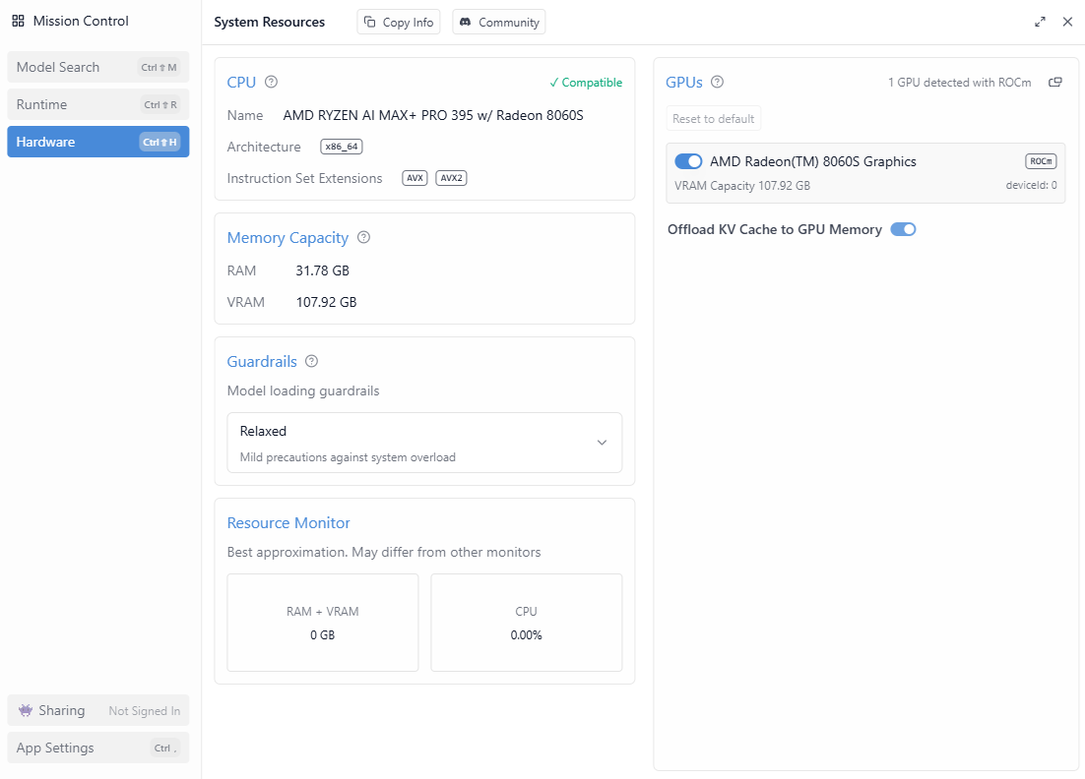The width and height of the screenshot is (1085, 779).
Task: Click the Guardrails help question mark icon
Action: tap(312, 361)
